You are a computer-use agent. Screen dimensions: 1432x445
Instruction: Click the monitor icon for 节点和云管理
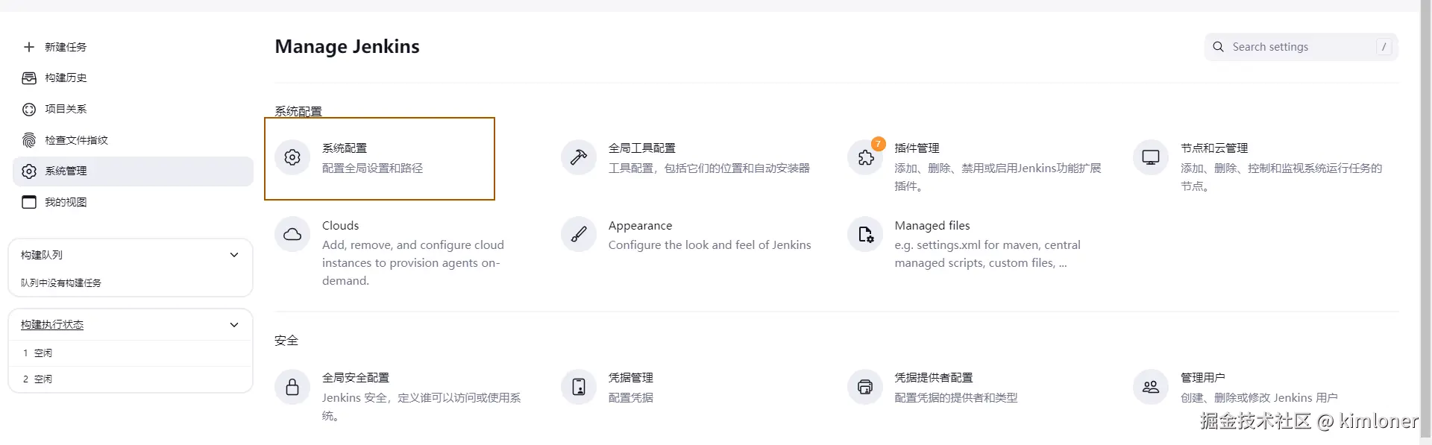click(x=1151, y=157)
